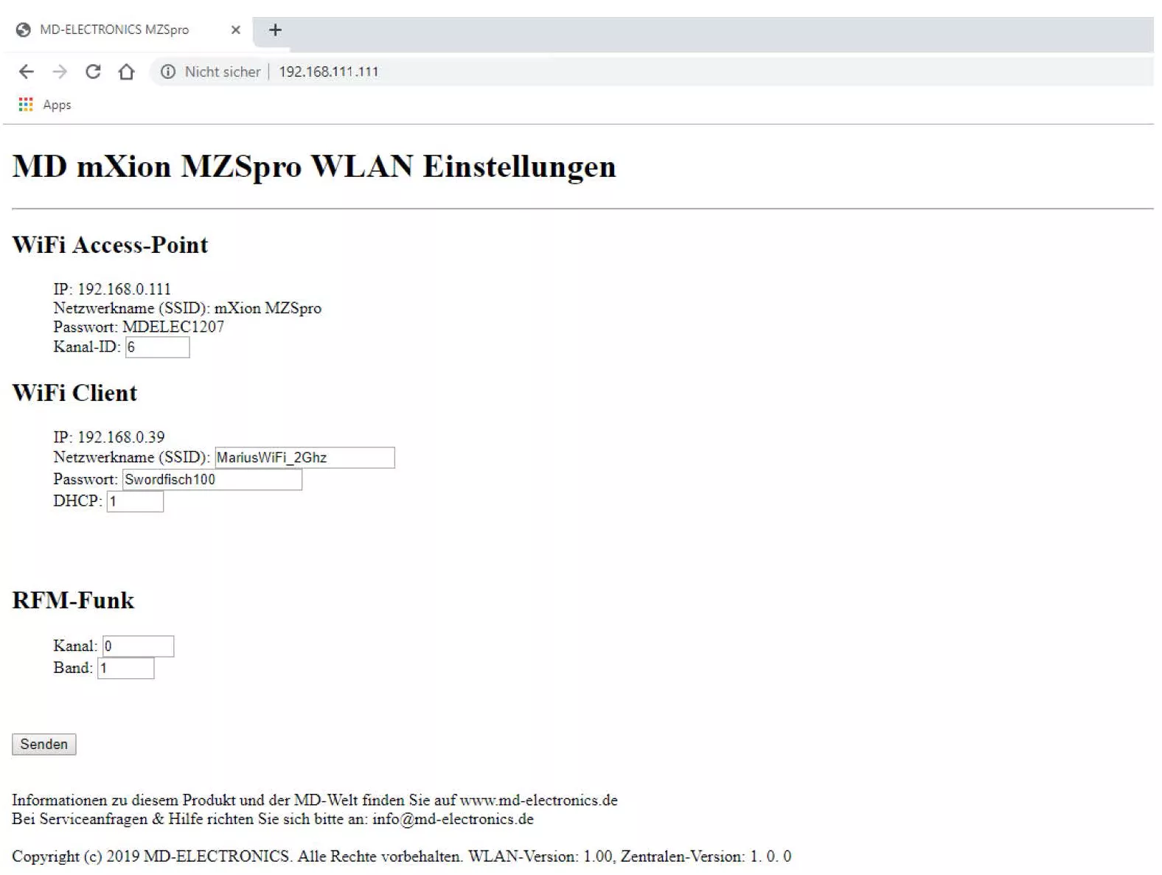The width and height of the screenshot is (1162, 875).
Task: Select the MD-ELECTRONICS MZSpro tab
Action: 114,30
